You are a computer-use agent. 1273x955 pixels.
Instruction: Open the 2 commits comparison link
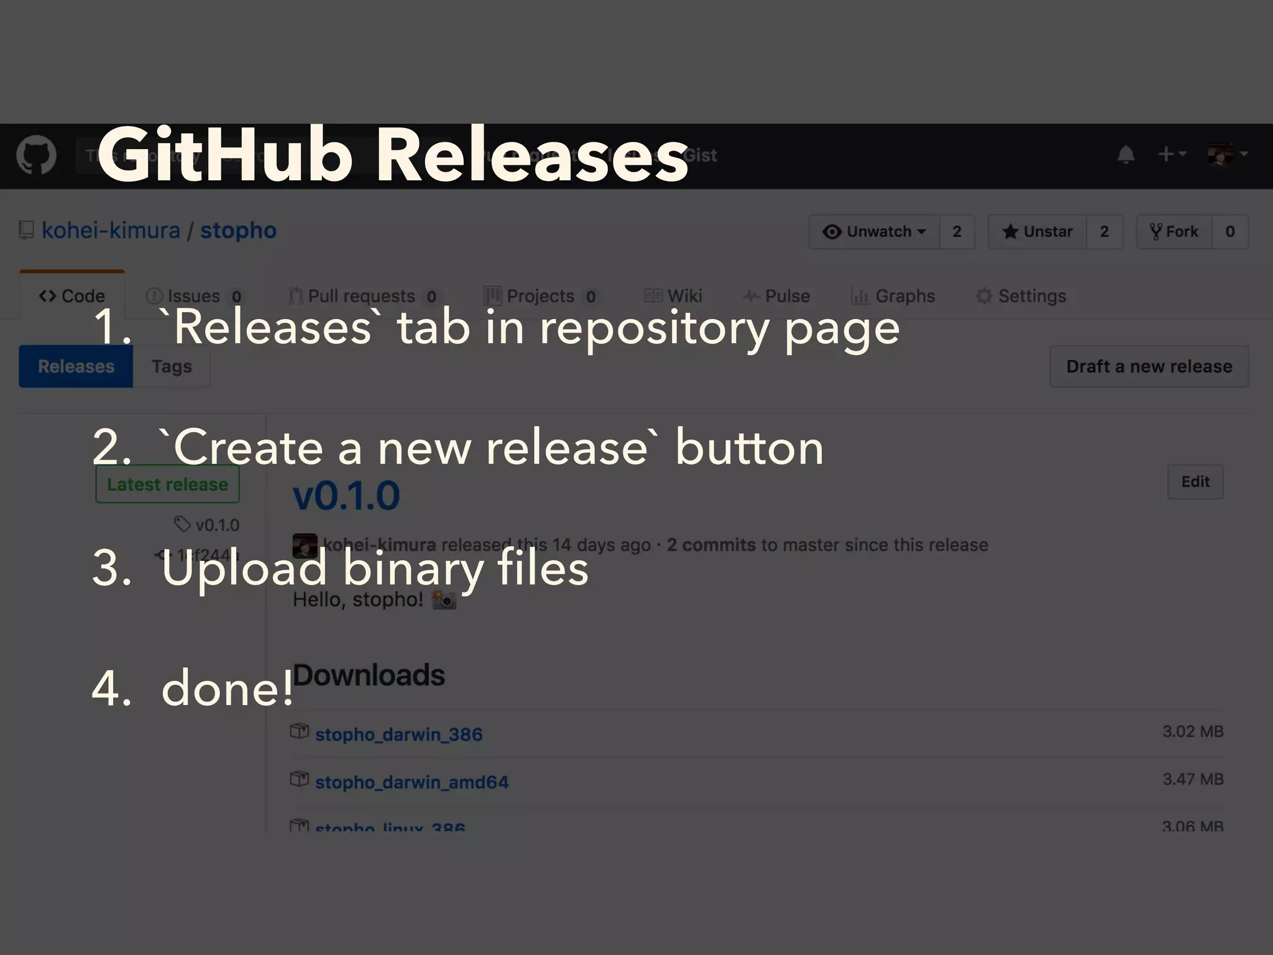tap(711, 545)
